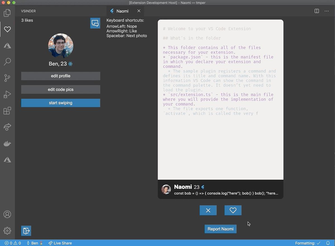Click the start swiping button
Image resolution: width=335 pixels, height=246 pixels.
click(x=61, y=103)
